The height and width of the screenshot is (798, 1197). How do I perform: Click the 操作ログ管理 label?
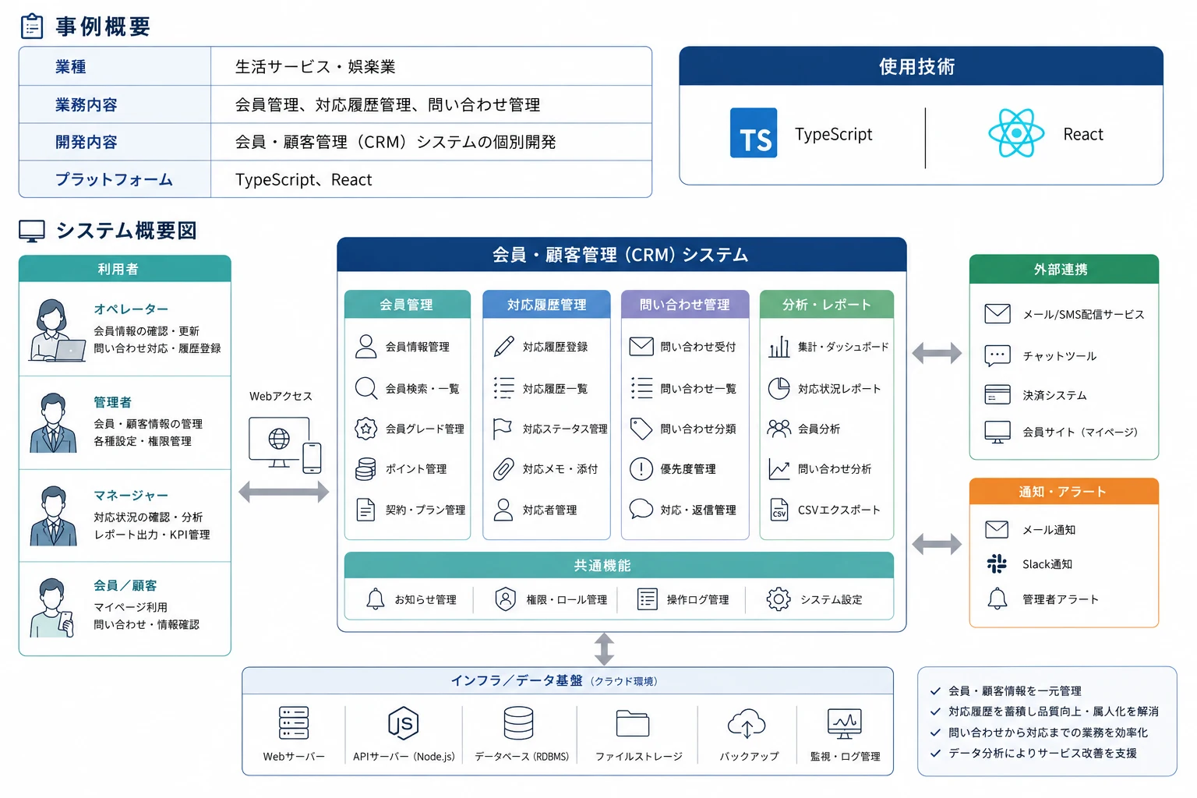pos(697,599)
